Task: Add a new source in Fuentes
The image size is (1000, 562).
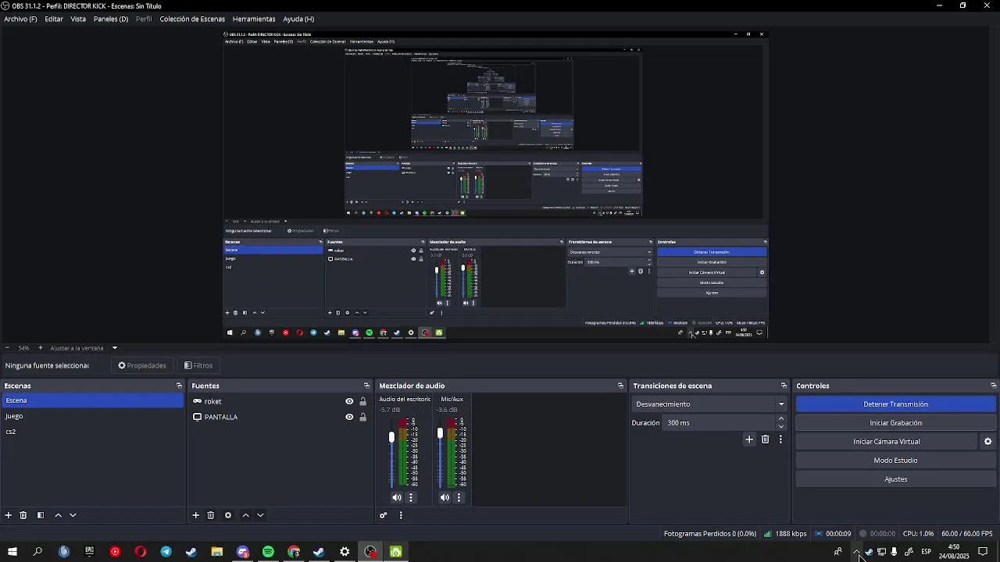Action: pos(196,515)
